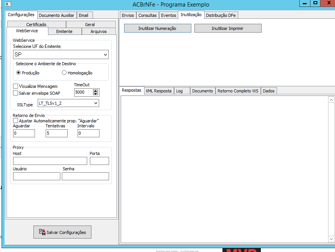The height and width of the screenshot is (252, 335).
Task: Toggle Ajustar Automaticamente prop. Aguardar checkbox
Action: [15, 121]
